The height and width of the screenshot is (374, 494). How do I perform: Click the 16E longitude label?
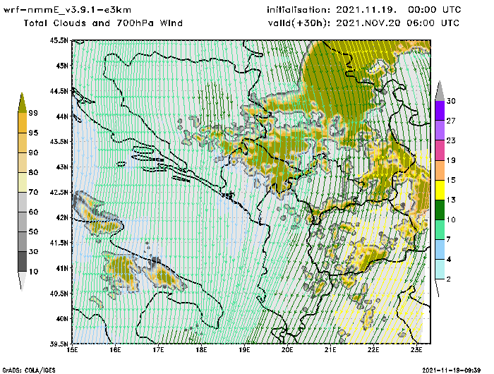click(115, 350)
